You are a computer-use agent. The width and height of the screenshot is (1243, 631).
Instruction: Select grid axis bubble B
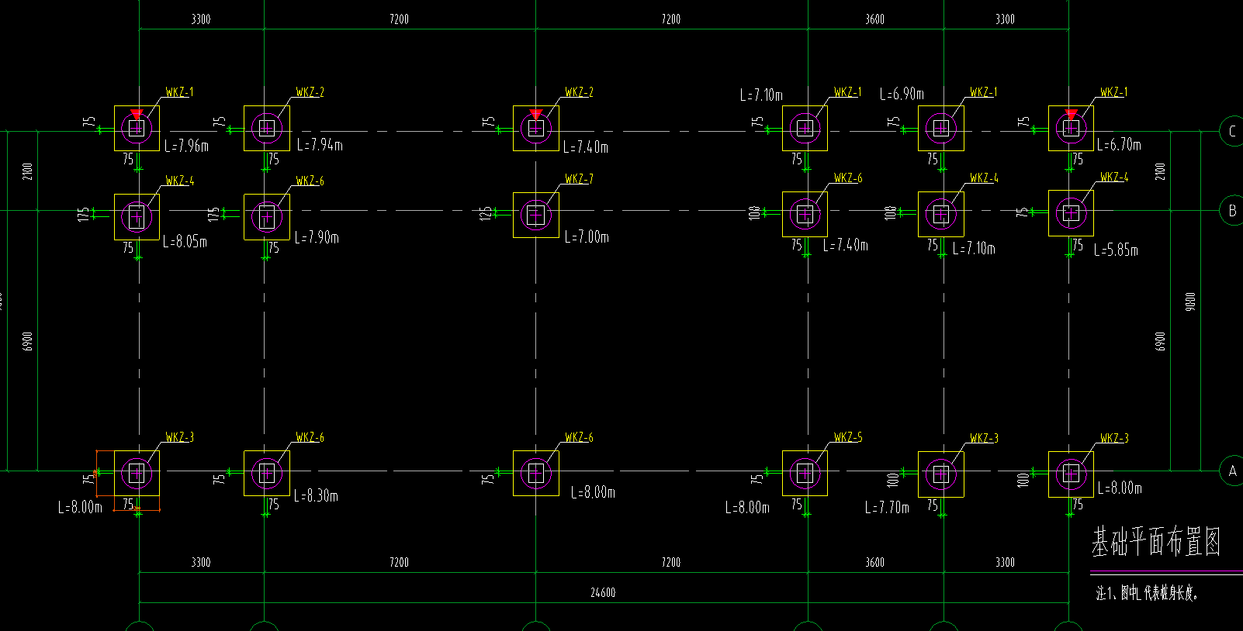[x=1231, y=211]
